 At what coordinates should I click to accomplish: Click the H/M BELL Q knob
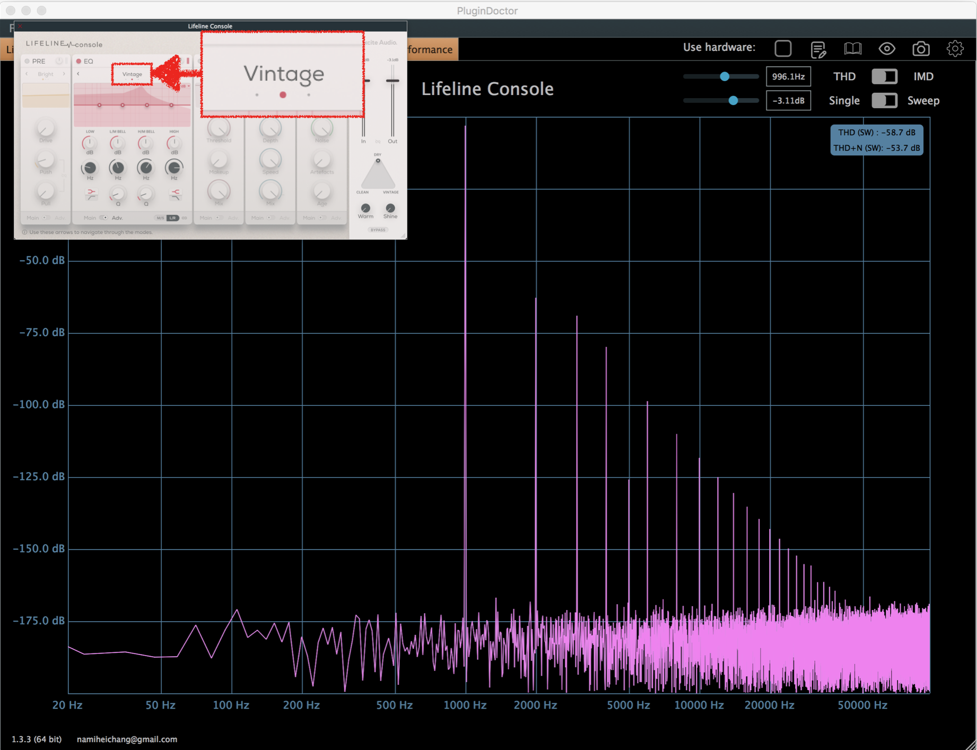(x=145, y=194)
